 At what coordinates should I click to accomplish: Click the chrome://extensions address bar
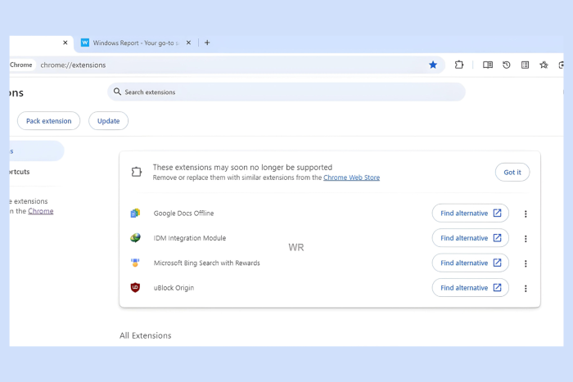[x=234, y=65]
